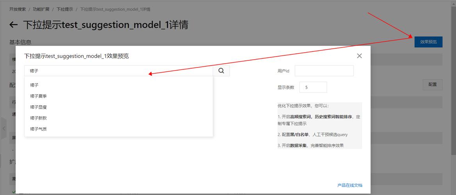
Task: Open the 功能扩展 breadcrumb
Action: [x=41, y=9]
